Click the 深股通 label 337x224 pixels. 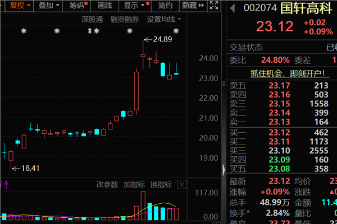tap(92, 20)
